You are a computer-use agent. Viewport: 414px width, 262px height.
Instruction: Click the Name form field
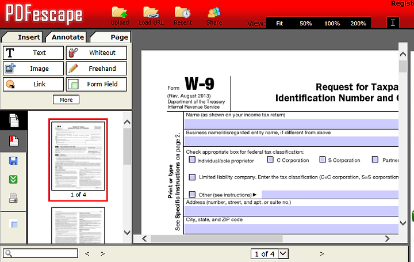(x=291, y=124)
